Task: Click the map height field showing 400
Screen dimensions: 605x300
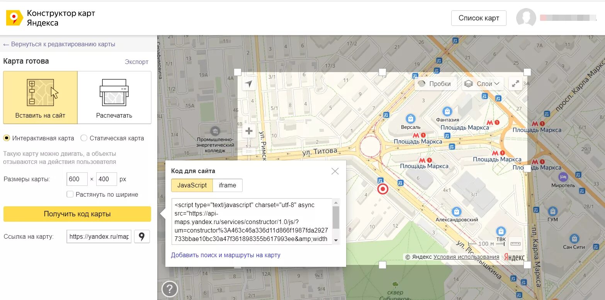Action: [x=107, y=179]
